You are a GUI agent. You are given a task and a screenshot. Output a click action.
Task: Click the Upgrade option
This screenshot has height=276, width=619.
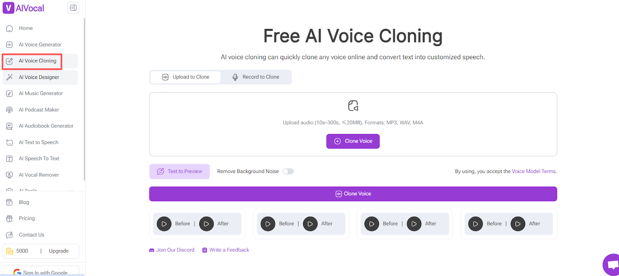point(58,251)
